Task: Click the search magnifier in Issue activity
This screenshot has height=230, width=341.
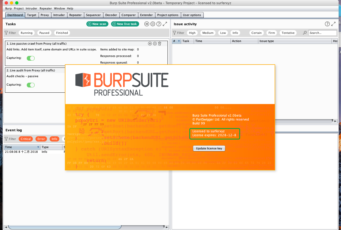Action: click(x=305, y=33)
